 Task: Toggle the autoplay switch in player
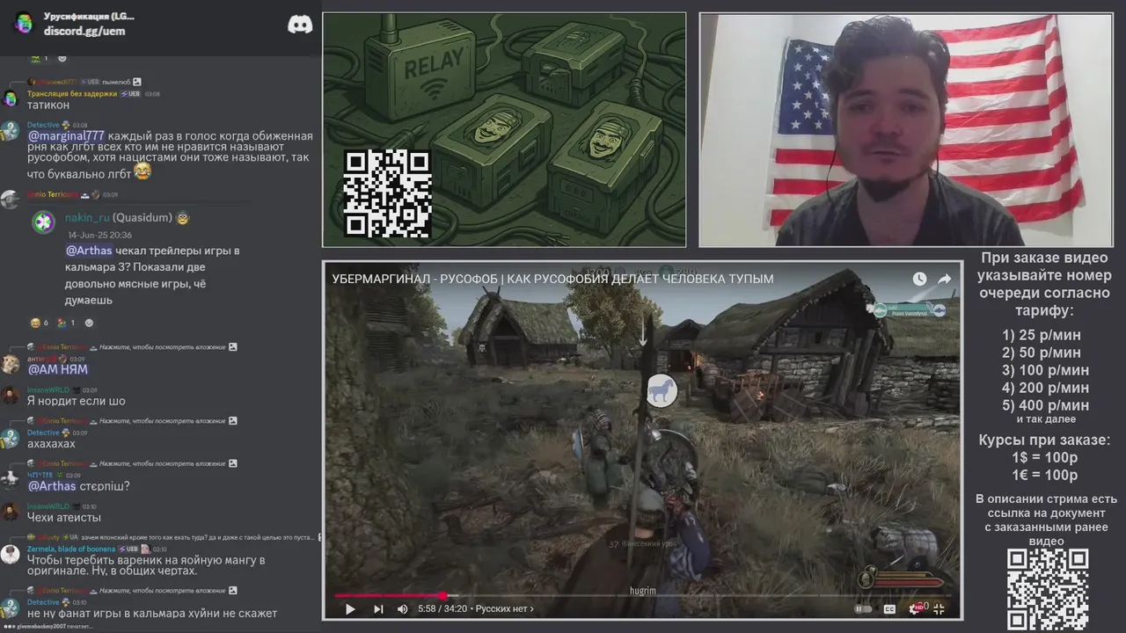tap(863, 608)
